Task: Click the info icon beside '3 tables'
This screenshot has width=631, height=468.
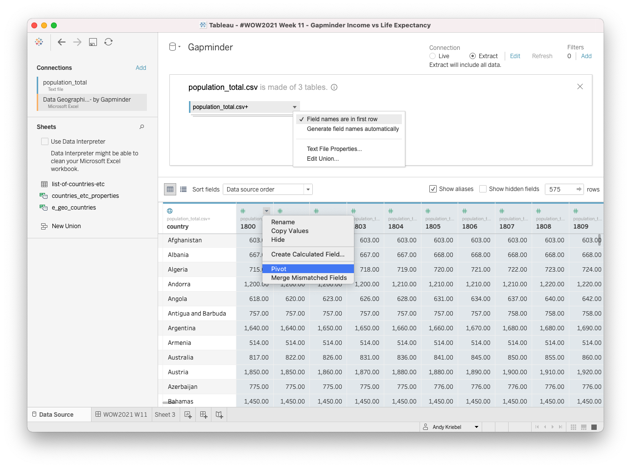Action: pos(334,87)
